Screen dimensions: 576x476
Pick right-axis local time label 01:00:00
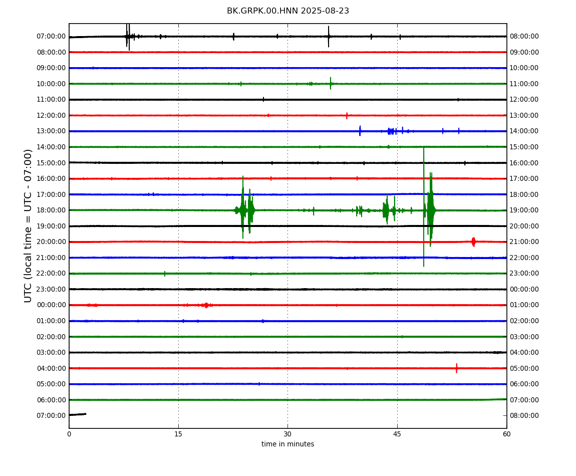[524, 305]
